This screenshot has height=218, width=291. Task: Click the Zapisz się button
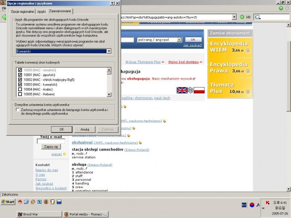tap(51, 147)
